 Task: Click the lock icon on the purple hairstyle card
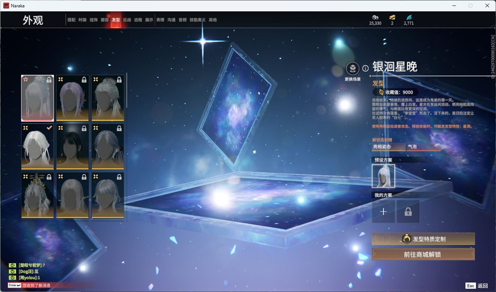[84, 80]
